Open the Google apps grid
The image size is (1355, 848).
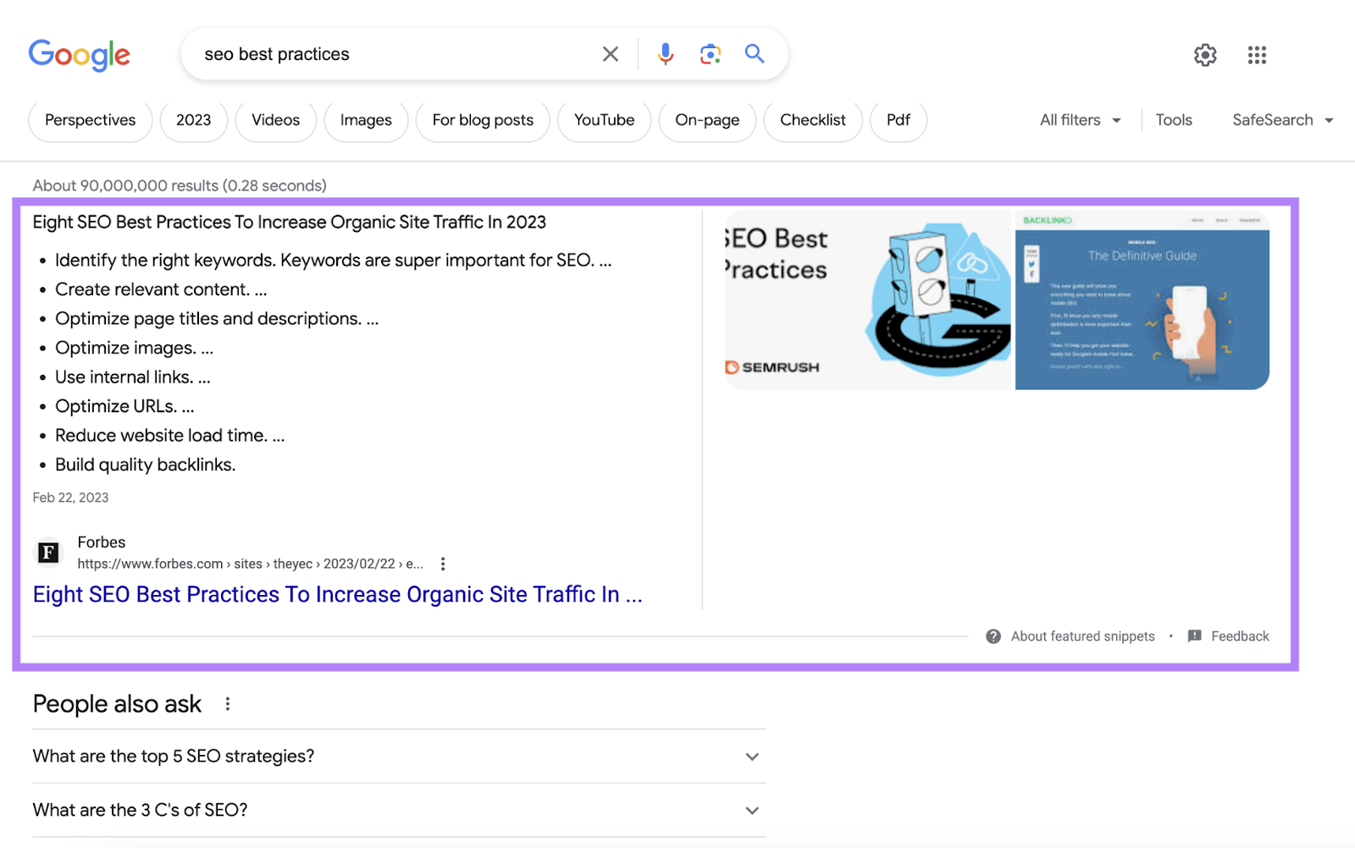pos(1256,55)
